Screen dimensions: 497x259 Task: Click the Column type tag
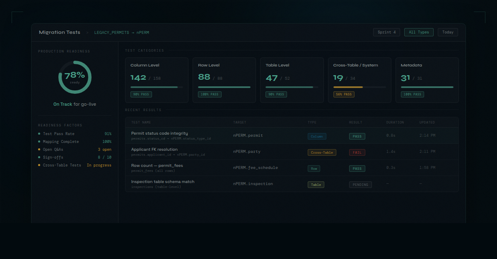coord(317,136)
